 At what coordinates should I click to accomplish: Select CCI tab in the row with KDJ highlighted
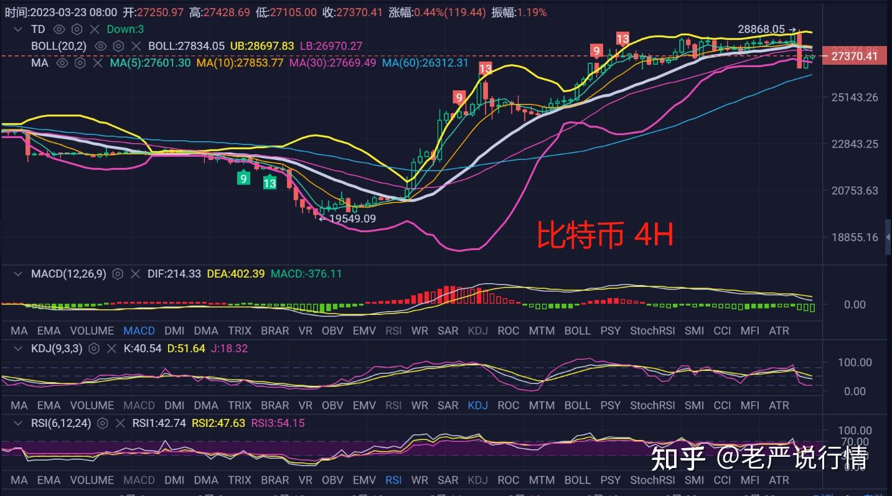pyautogui.click(x=722, y=405)
